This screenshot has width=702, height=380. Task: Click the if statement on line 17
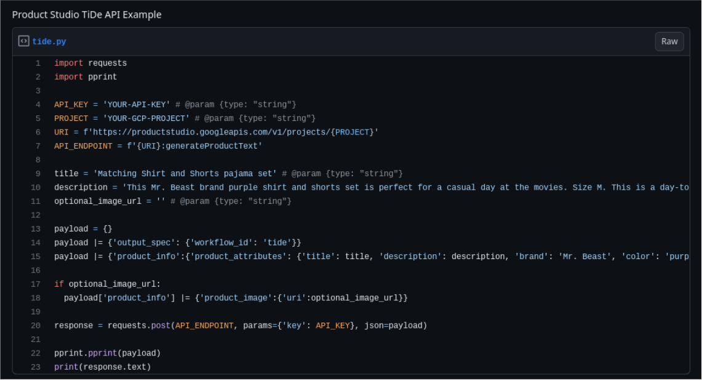pyautogui.click(x=58, y=284)
